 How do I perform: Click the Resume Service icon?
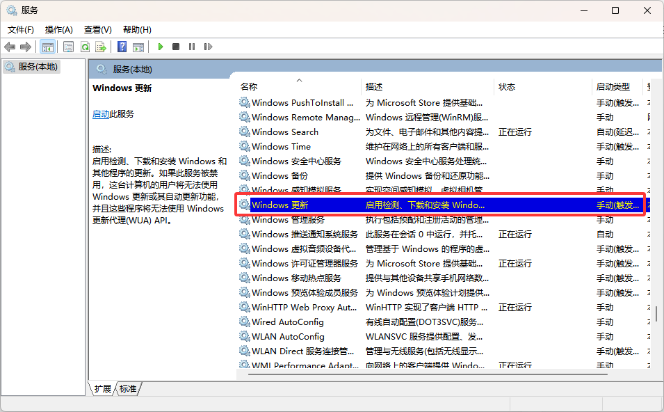coord(208,47)
